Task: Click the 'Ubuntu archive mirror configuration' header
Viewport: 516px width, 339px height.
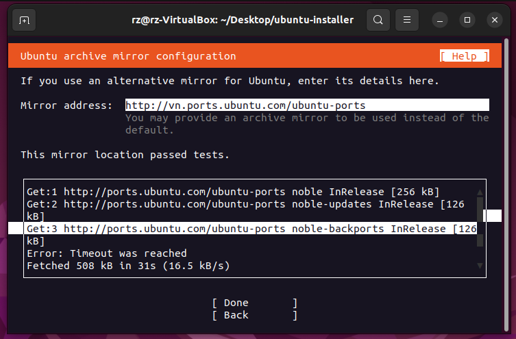Action: click(128, 56)
